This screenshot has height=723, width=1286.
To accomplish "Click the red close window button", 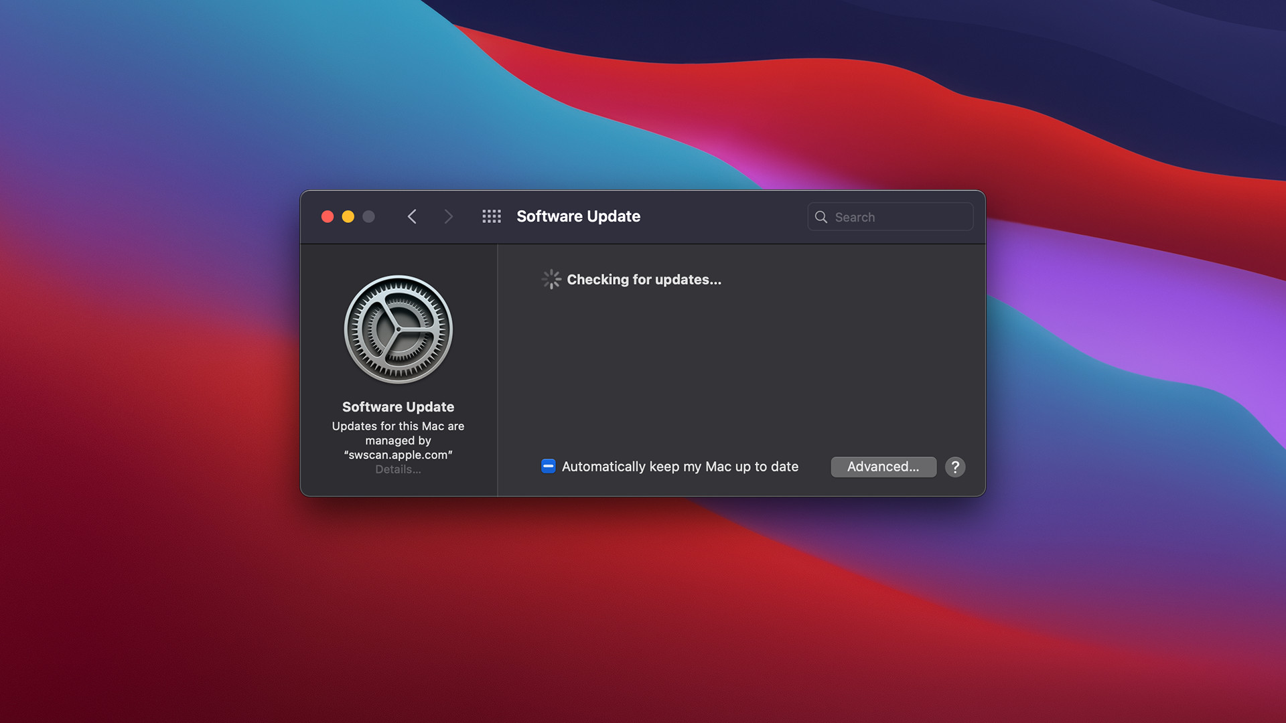I will [x=327, y=216].
